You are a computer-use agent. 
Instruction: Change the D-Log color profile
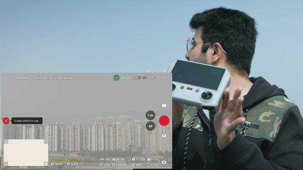click(105, 165)
